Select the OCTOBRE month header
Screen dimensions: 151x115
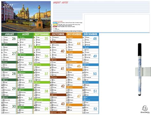pyautogui.click(x=58, y=34)
